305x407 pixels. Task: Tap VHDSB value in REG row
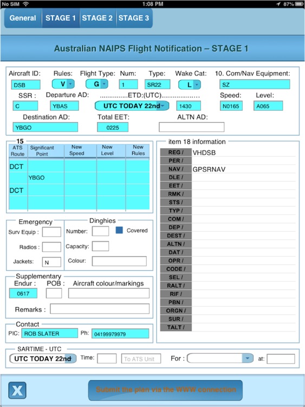[x=204, y=152]
